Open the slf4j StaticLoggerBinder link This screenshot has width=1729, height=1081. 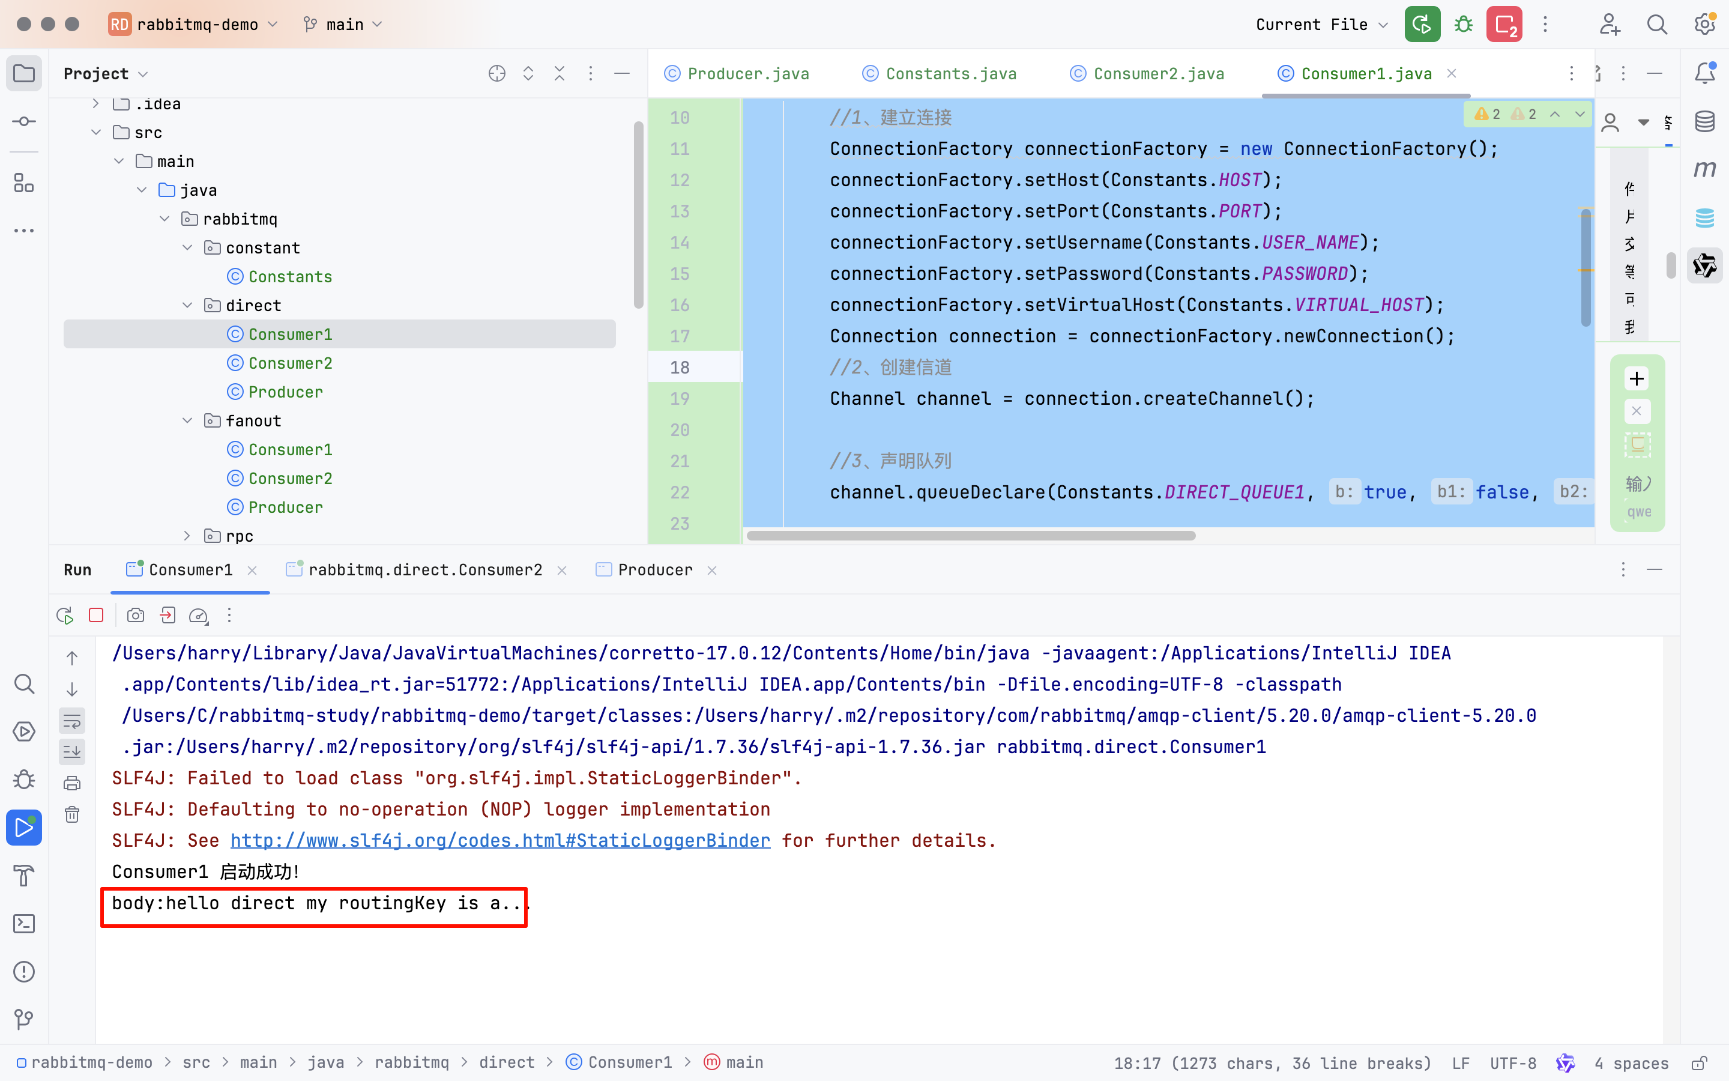coord(500,841)
